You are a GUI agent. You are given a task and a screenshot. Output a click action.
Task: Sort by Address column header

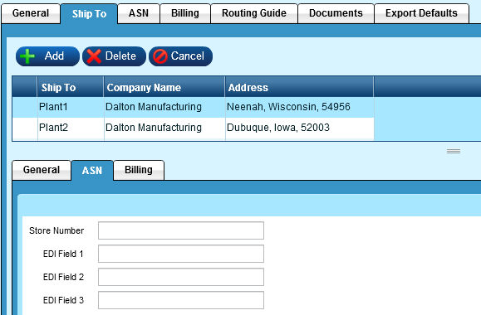click(299, 87)
